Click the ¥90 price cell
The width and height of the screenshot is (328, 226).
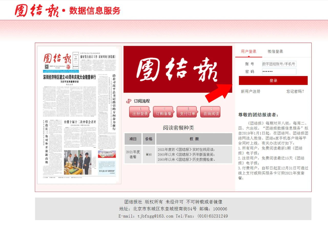(x=149, y=154)
